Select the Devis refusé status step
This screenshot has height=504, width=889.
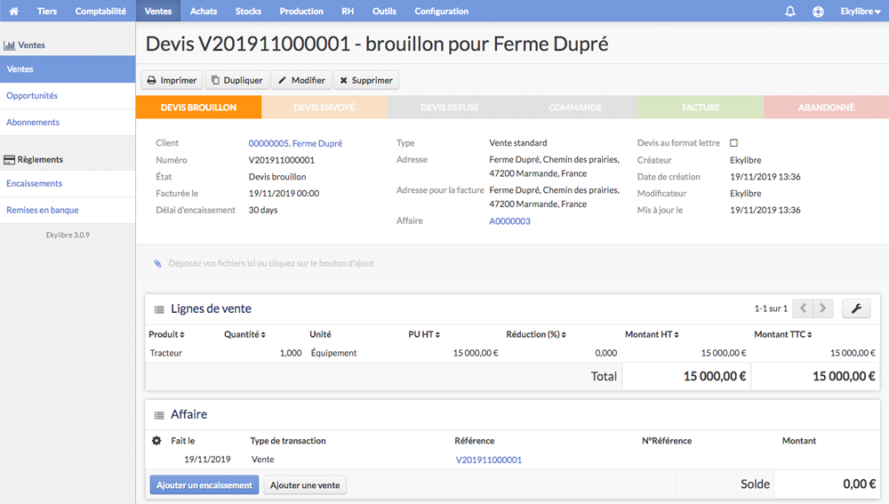(x=450, y=108)
